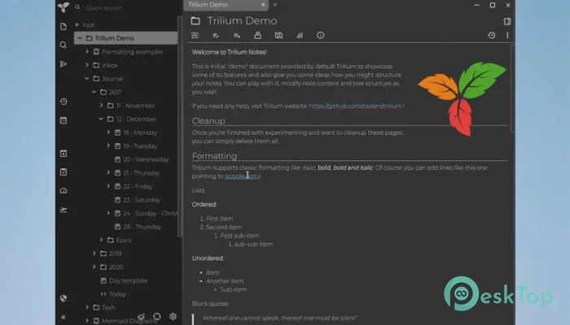Open note actions three-dot menu
This screenshot has width=570, height=325.
(507, 35)
